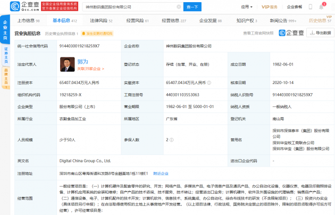
Task: Switch to 经营风险 tab
Action: click(x=137, y=21)
